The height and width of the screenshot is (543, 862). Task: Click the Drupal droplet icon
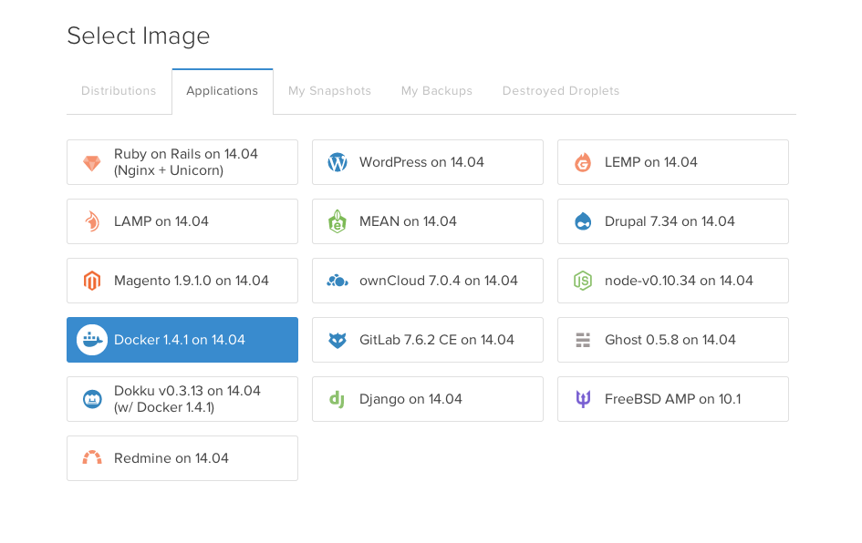pyautogui.click(x=583, y=221)
